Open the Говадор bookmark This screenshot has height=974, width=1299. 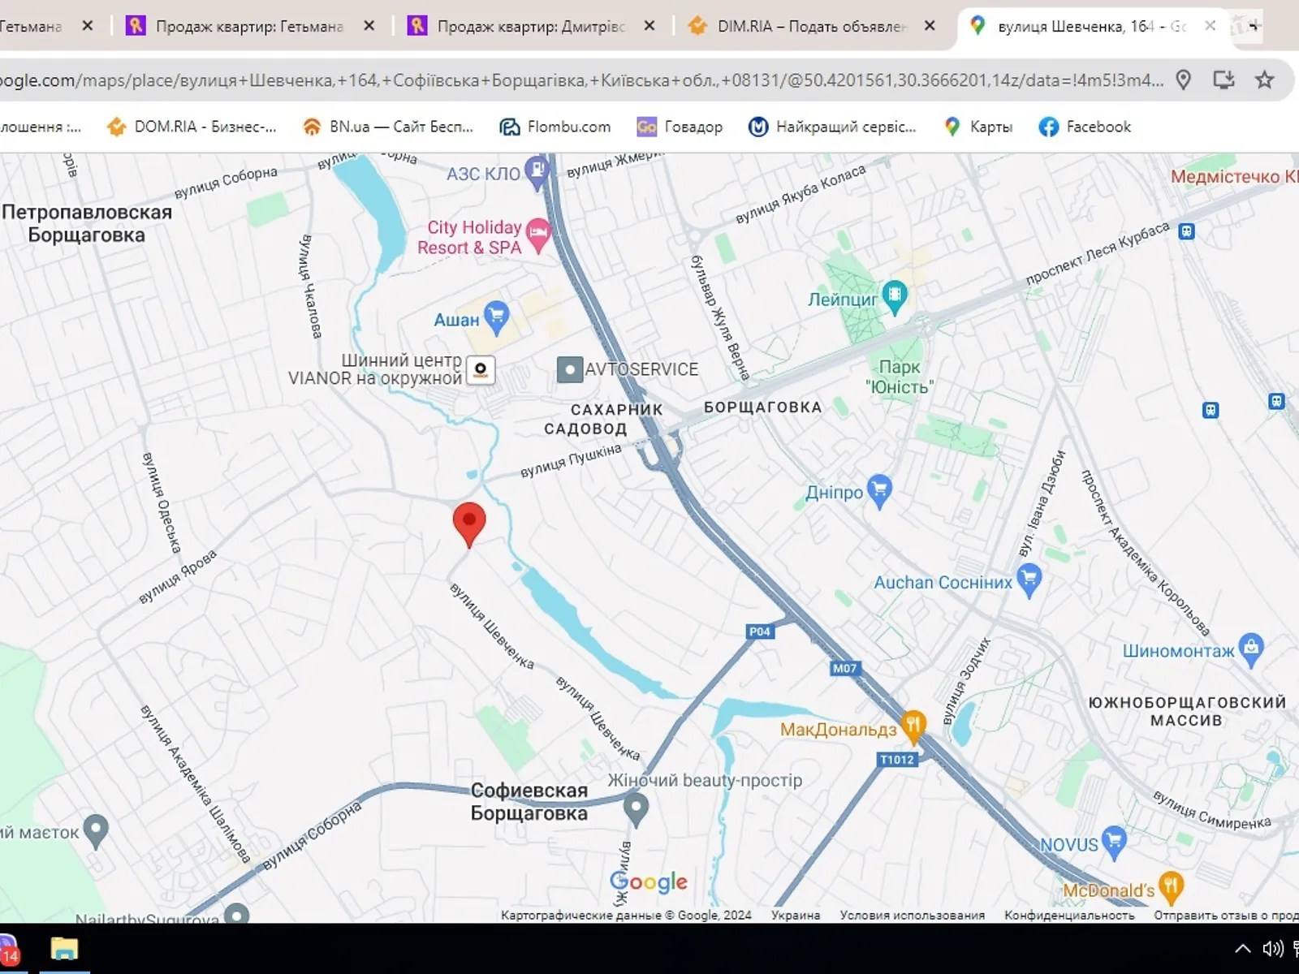tap(680, 127)
